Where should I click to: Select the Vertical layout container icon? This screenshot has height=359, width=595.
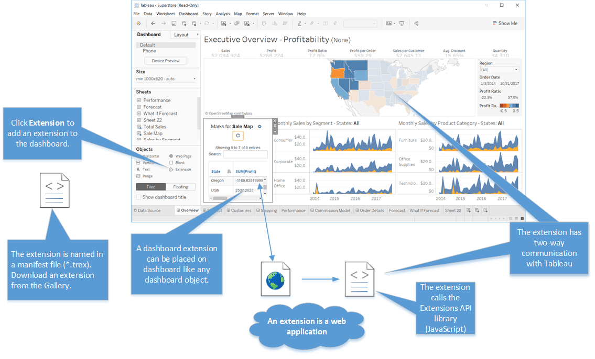coord(138,163)
